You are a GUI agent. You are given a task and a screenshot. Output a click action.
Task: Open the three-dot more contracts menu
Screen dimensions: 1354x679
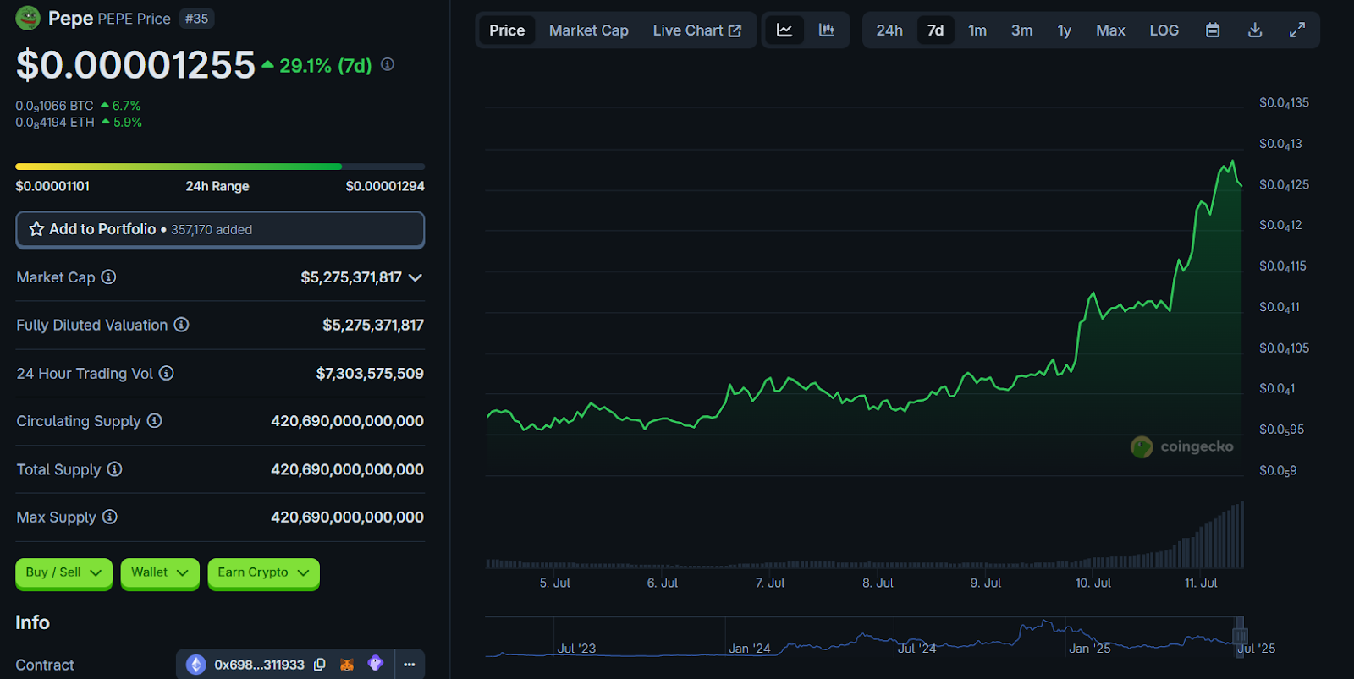pos(410,665)
